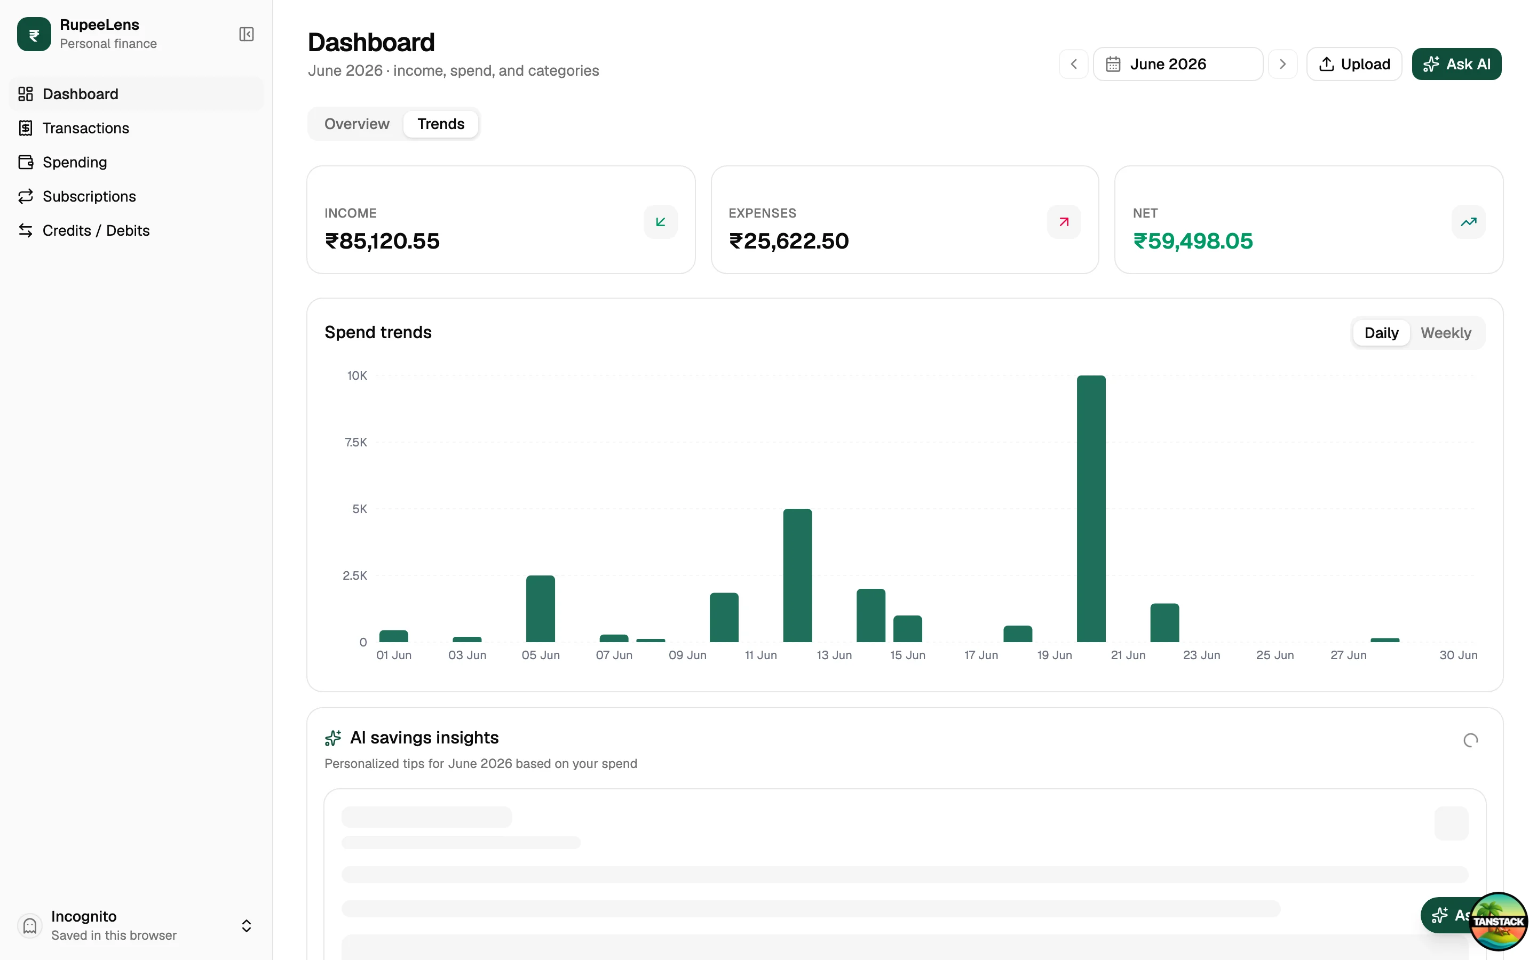This screenshot has width=1537, height=960.
Task: Click the Subscriptions repeat icon
Action: point(26,196)
